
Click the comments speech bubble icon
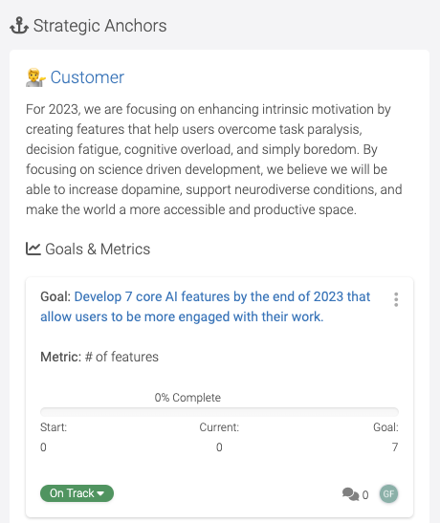pos(351,494)
